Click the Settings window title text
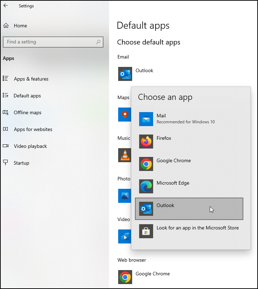This screenshot has height=289, width=258. (x=26, y=6)
